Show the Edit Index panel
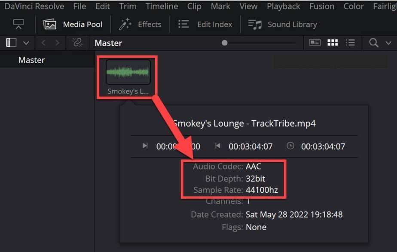 click(x=205, y=24)
